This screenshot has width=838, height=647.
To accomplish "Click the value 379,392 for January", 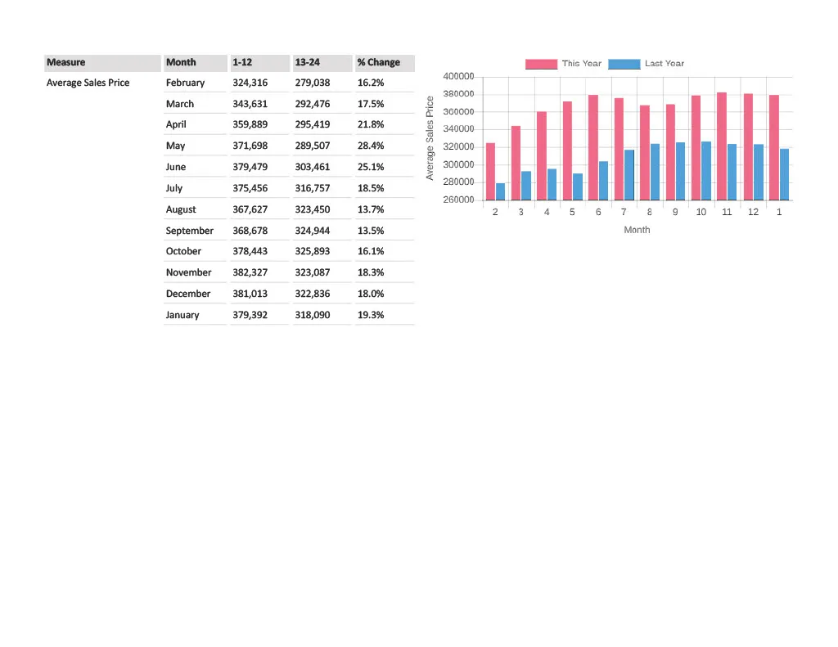I will (x=250, y=315).
